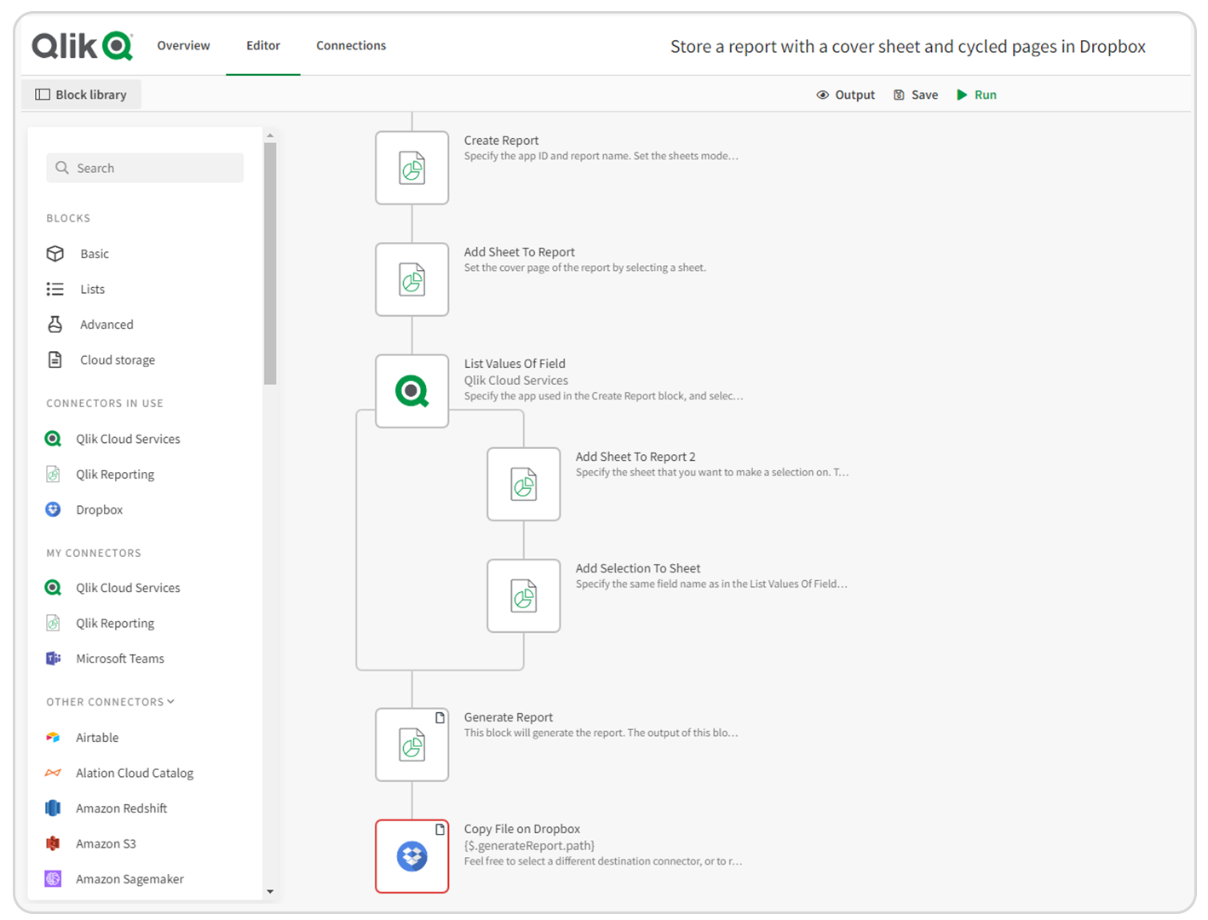
Task: Click the automation title text
Action: (908, 47)
